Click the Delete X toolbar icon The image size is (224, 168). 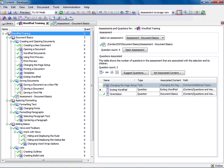point(83,13)
